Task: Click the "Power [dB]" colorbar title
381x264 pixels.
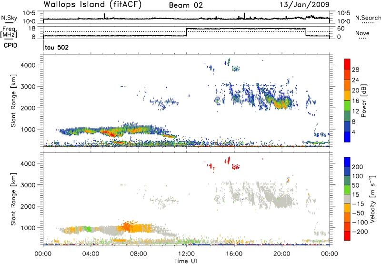Action: pos(363,101)
